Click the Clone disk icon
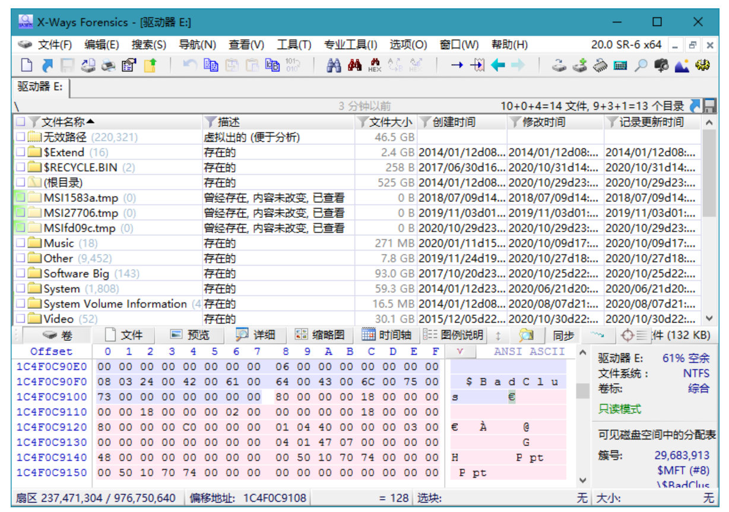Viewport: 729px width, 512px height. point(559,66)
